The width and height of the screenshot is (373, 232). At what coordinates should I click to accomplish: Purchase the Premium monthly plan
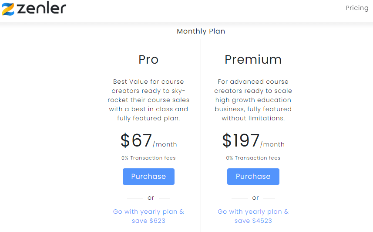pyautogui.click(x=253, y=177)
